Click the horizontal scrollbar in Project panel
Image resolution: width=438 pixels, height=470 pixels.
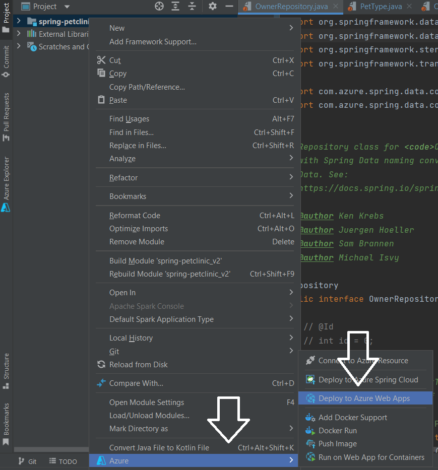pos(51,449)
